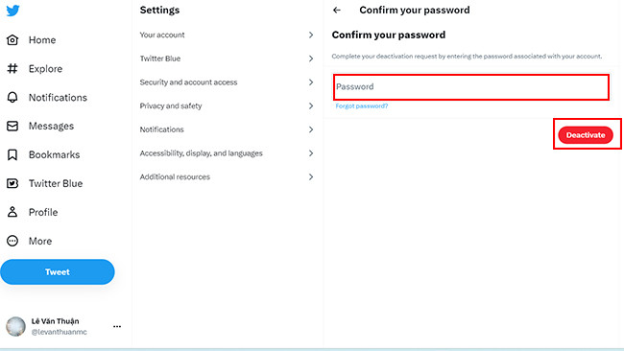Screen dimensions: 624x351
Task: Click the blue Tweet button
Action: click(58, 272)
